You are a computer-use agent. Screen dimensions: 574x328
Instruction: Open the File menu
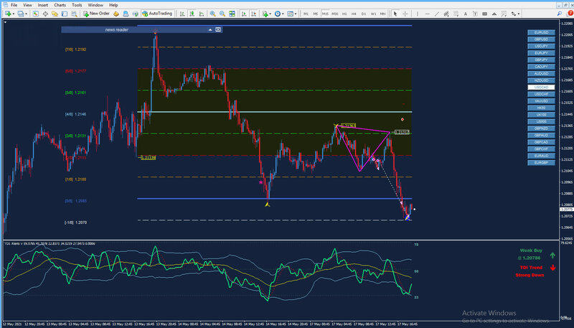pyautogui.click(x=14, y=5)
